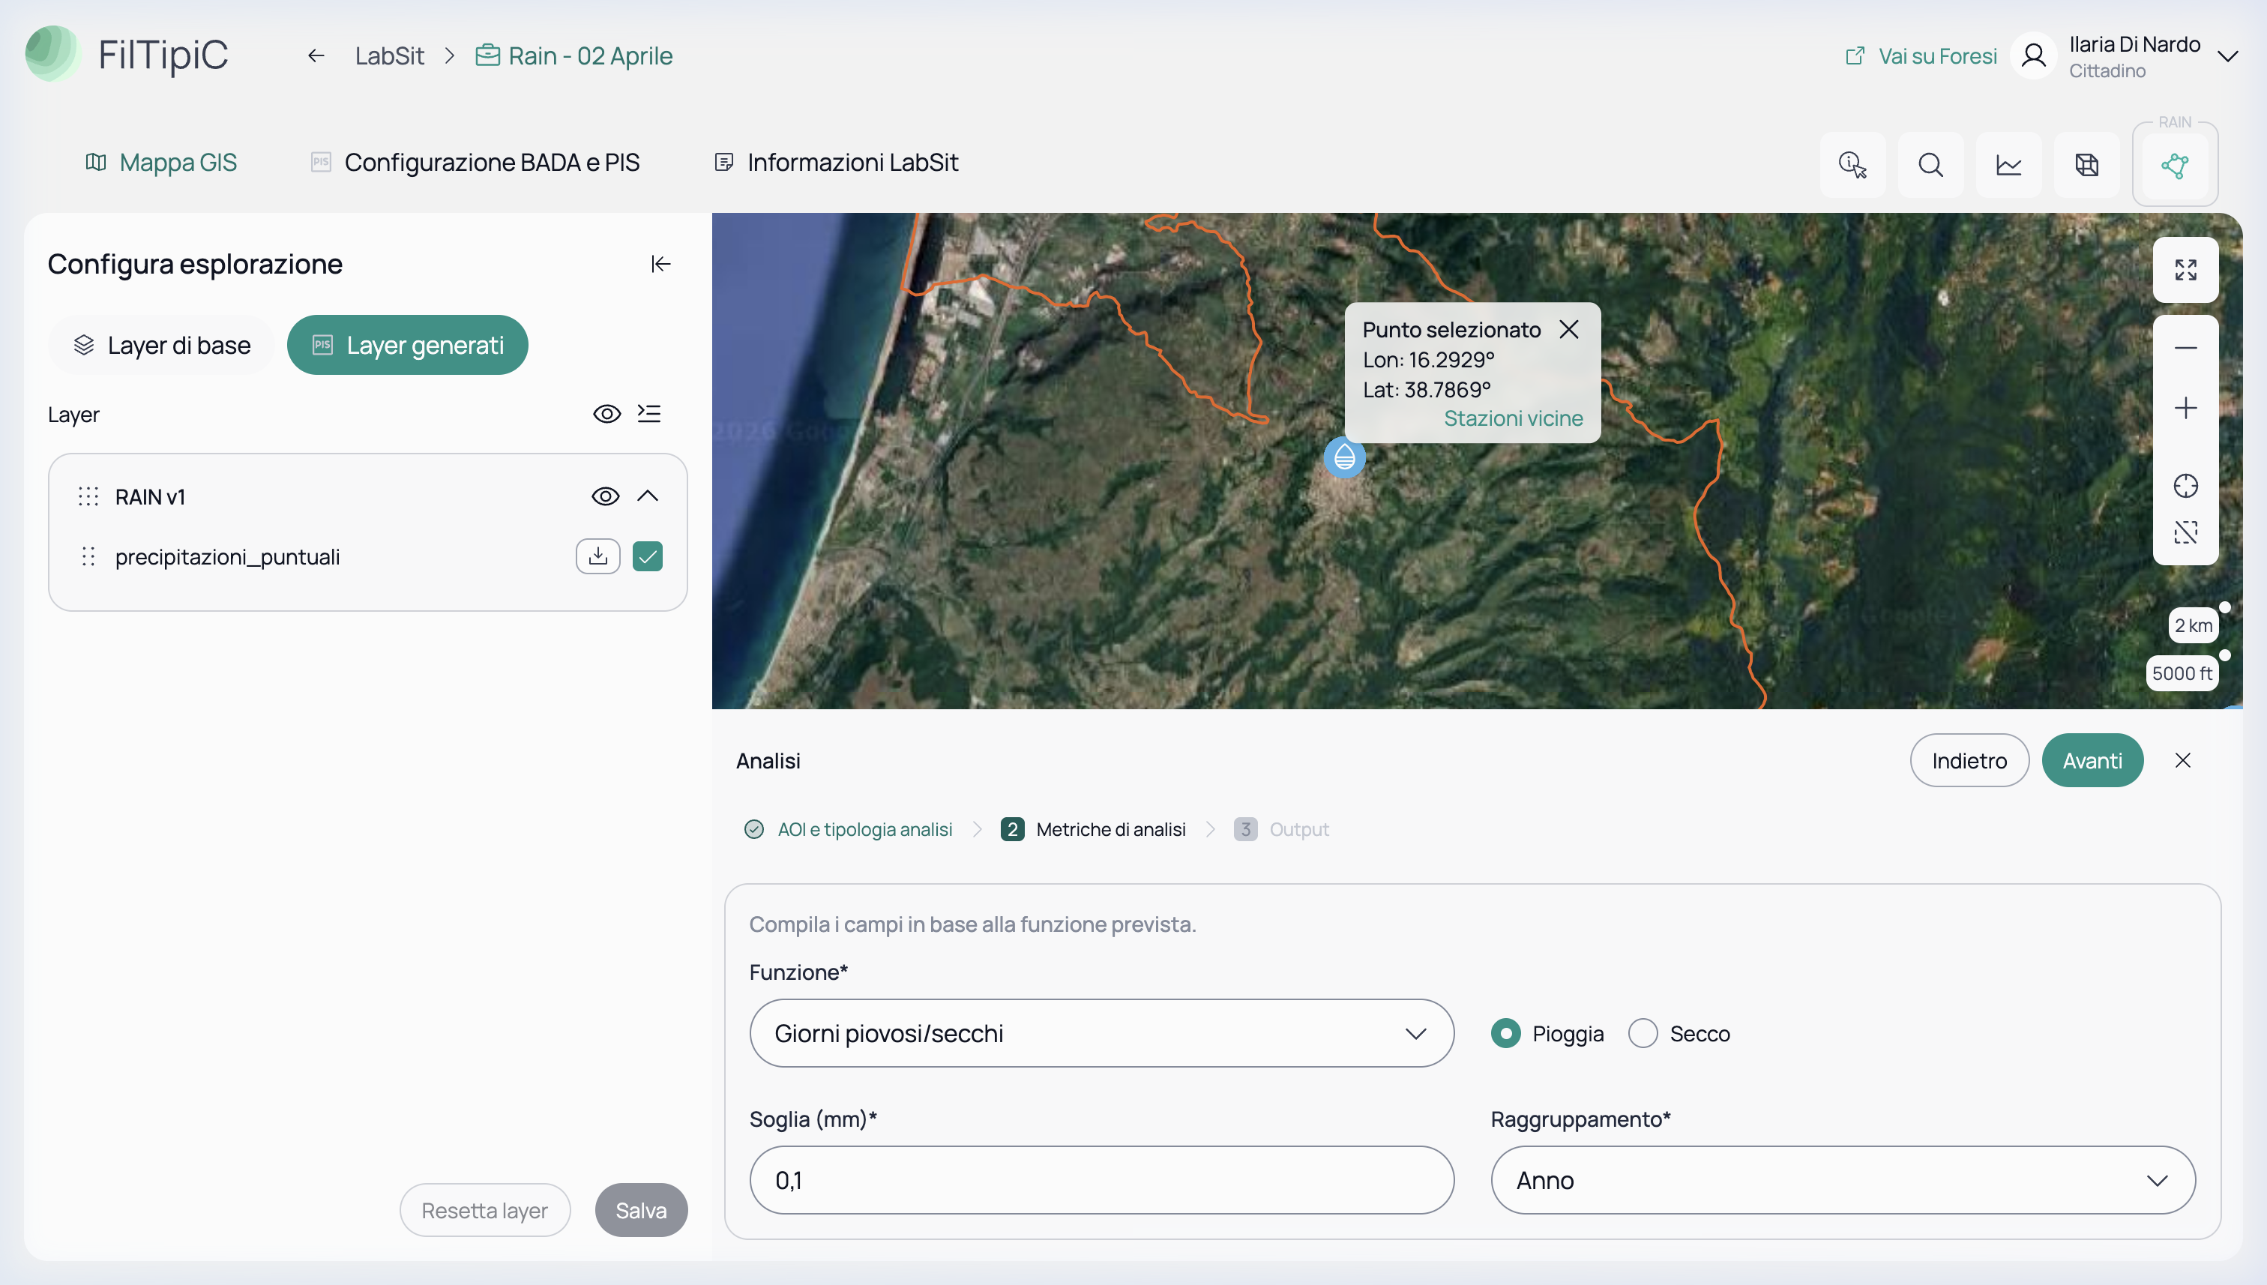Viewport: 2267px width, 1285px height.
Task: Grab the RAIN v1 drag handle
Action: 88,497
